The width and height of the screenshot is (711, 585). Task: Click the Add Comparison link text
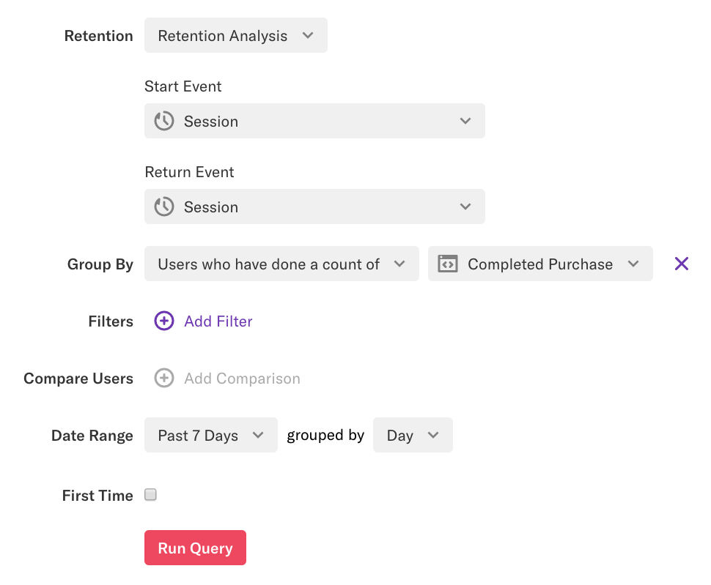pos(242,379)
